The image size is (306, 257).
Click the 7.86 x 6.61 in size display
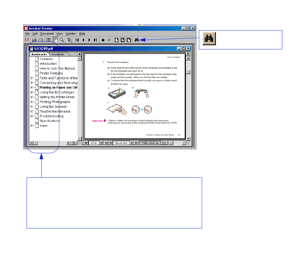[x=150, y=143]
